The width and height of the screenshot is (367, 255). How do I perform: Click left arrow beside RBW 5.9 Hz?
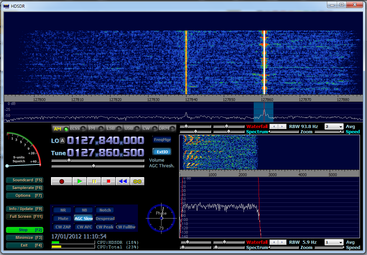coord(274,242)
